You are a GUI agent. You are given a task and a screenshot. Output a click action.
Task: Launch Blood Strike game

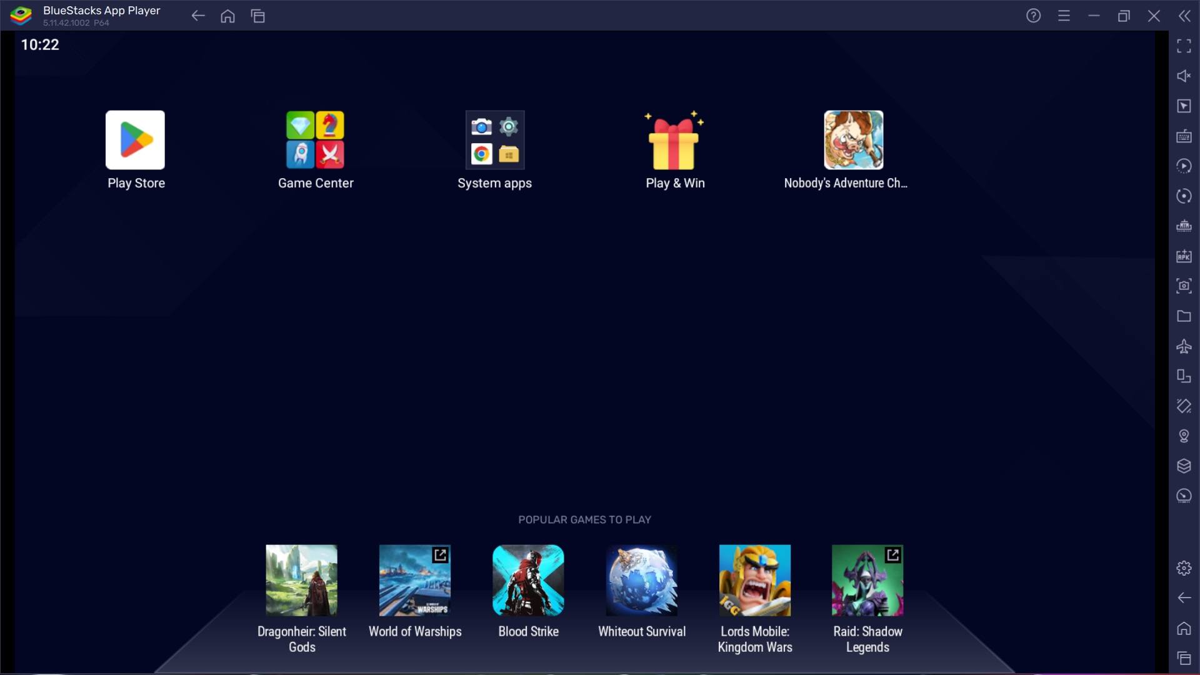528,580
